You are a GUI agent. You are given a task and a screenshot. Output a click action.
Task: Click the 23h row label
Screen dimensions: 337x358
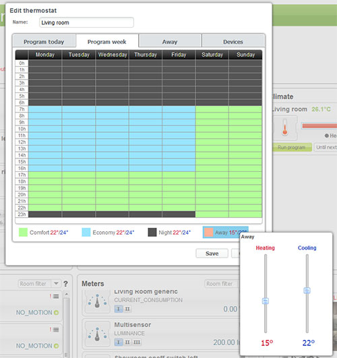point(22,214)
